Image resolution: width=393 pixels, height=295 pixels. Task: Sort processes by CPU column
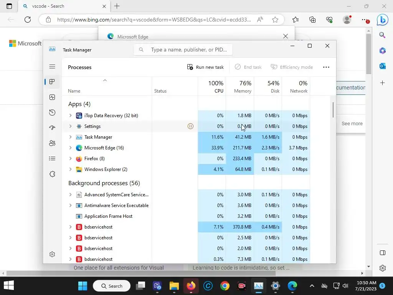[x=212, y=86]
